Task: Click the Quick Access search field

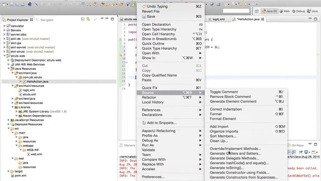Action: pyautogui.click(x=236, y=11)
